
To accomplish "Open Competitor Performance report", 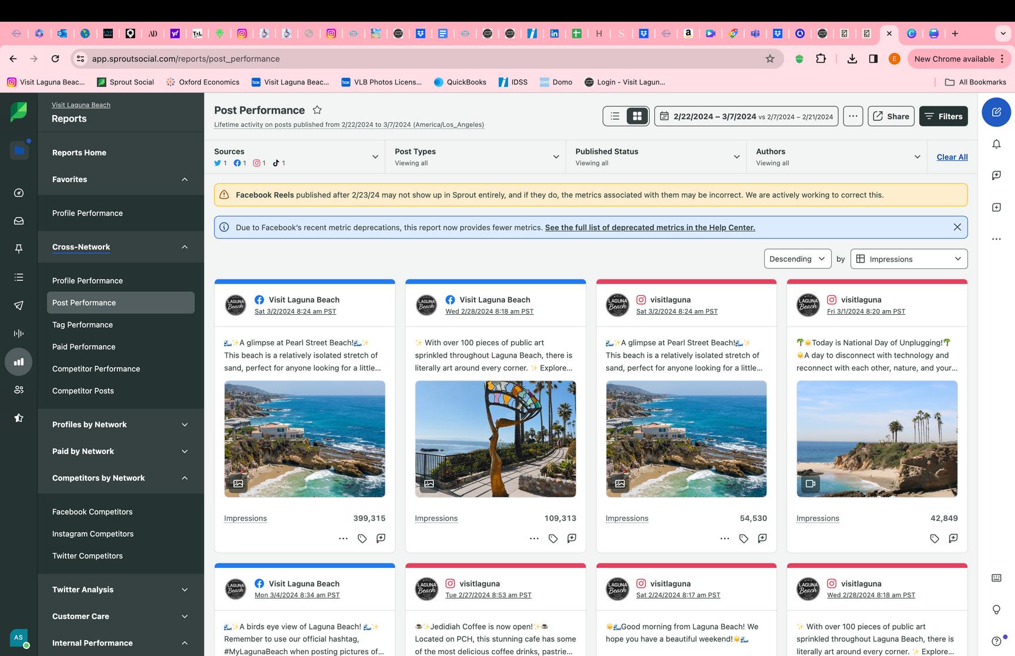I will pos(96,369).
